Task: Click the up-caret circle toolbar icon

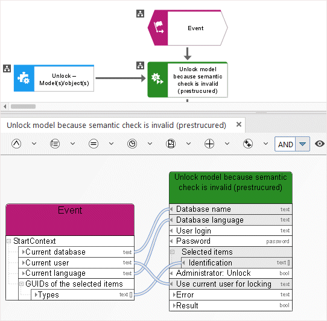Action: [x=16, y=144]
